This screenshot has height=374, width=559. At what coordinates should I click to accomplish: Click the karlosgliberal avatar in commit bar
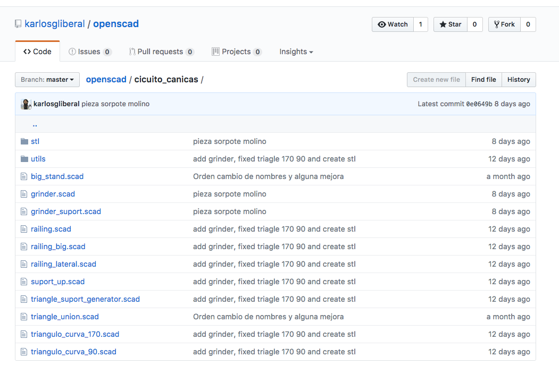[x=26, y=104]
